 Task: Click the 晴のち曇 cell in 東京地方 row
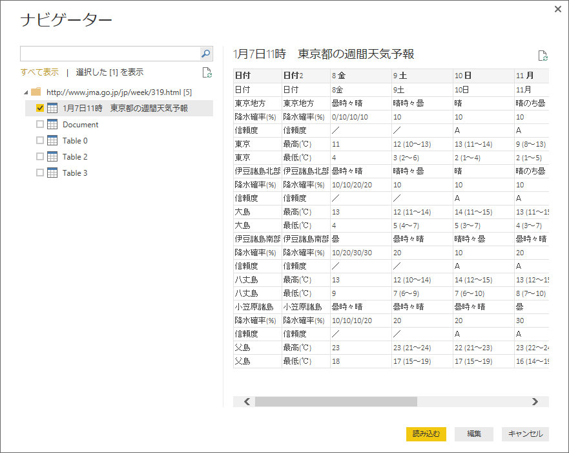[x=532, y=103]
